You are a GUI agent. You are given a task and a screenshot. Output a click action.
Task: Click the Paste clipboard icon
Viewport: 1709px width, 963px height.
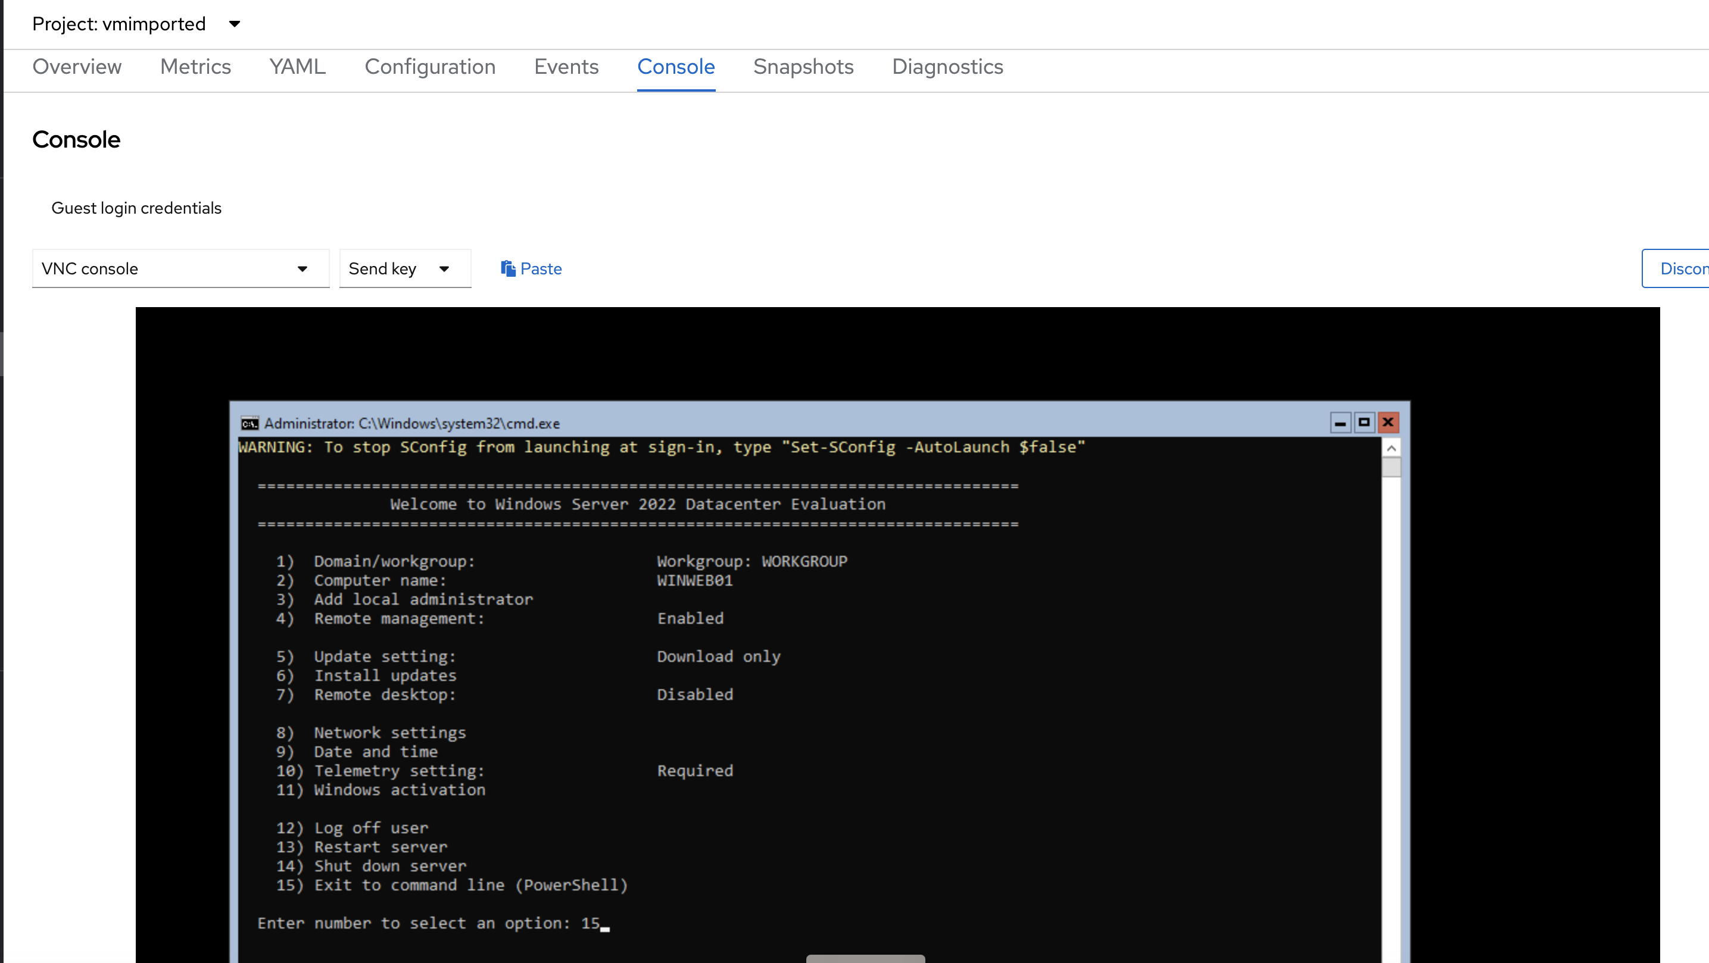[x=508, y=268]
